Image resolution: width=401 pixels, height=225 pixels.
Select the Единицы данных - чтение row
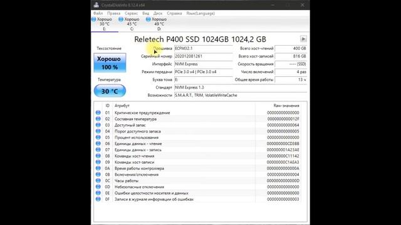point(197,144)
